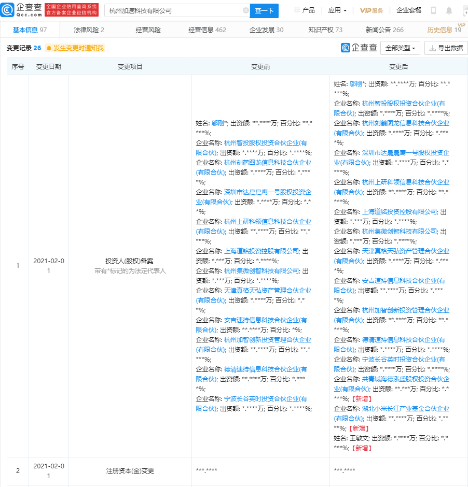The height and width of the screenshot is (487, 468).
Task: Open the 邹刚 person link
Action: [x=356, y=83]
